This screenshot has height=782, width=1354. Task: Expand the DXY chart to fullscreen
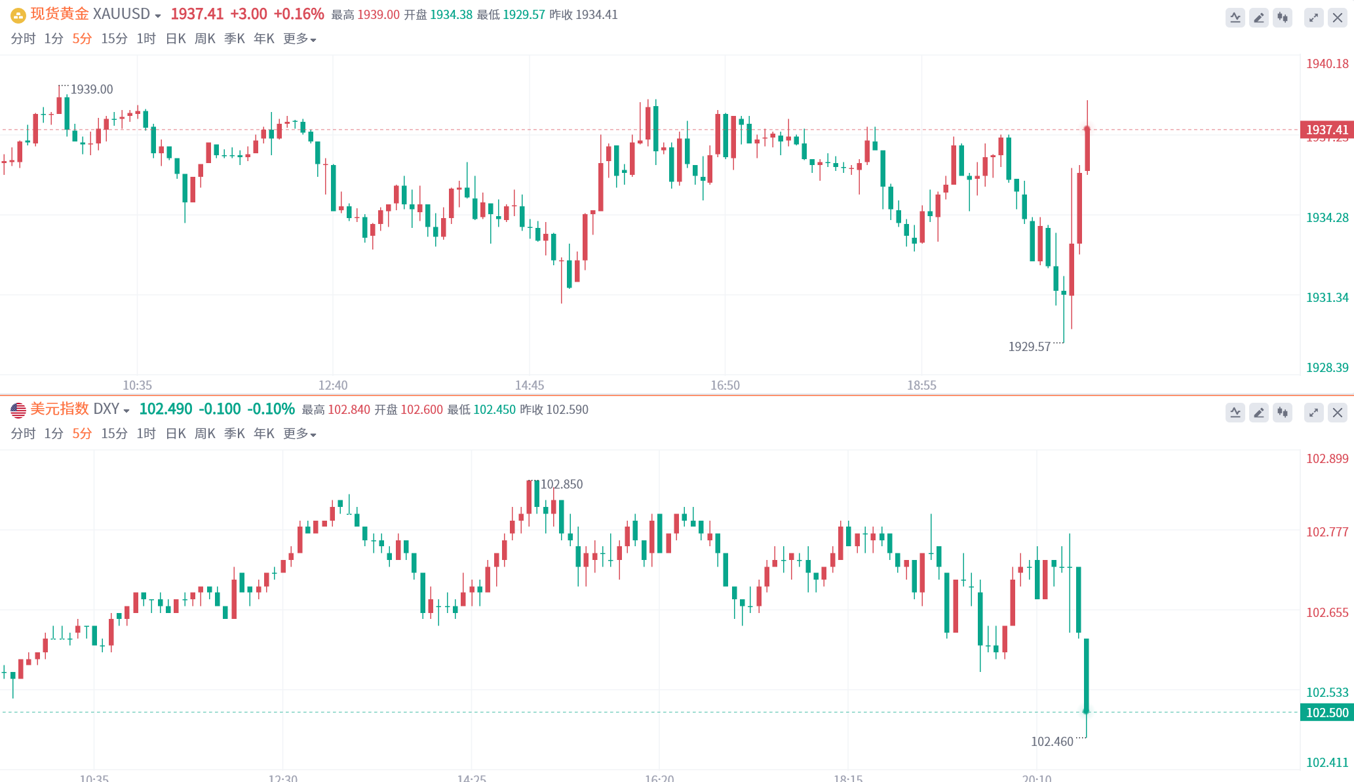1313,413
